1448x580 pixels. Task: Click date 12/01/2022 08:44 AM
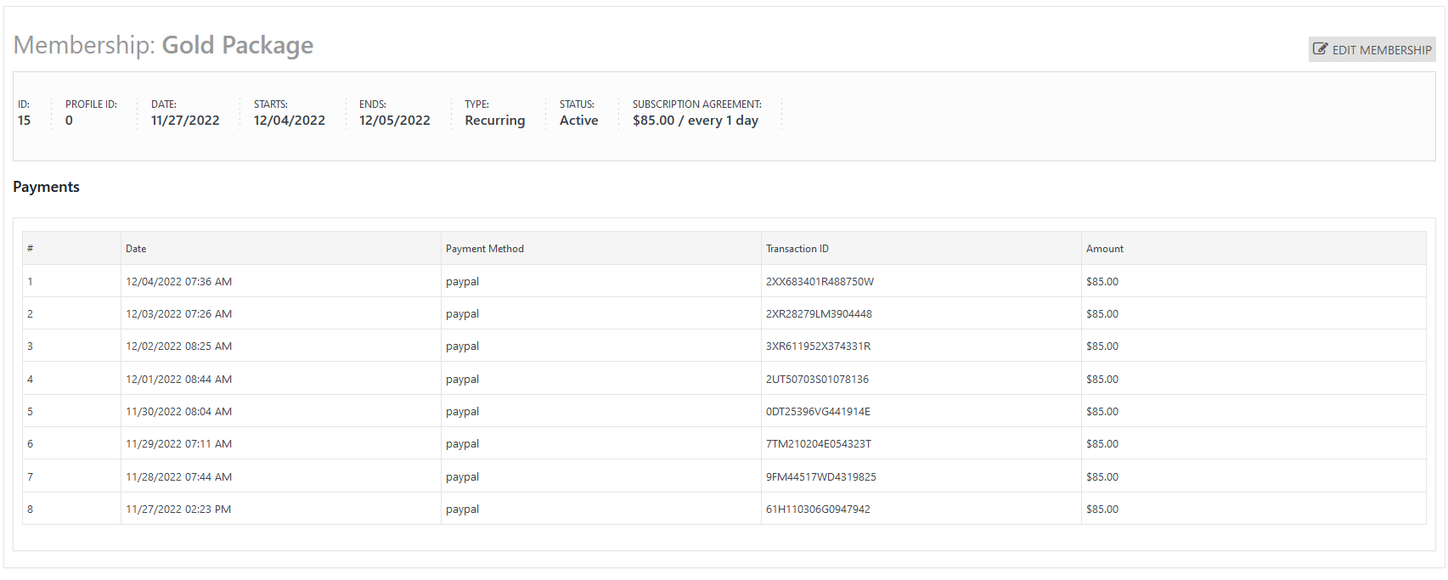pyautogui.click(x=179, y=380)
